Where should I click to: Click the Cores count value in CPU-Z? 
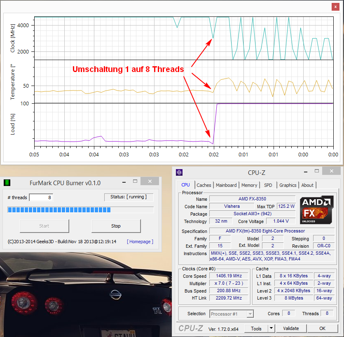coord(288,313)
